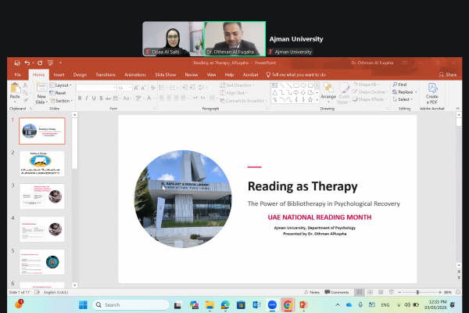The height and width of the screenshot is (313, 469).
Task: Open the Align Text dropdown
Action: pyautogui.click(x=234, y=93)
